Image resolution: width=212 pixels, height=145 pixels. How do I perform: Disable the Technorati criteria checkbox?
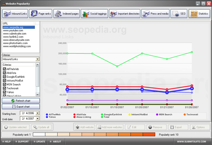(4, 88)
